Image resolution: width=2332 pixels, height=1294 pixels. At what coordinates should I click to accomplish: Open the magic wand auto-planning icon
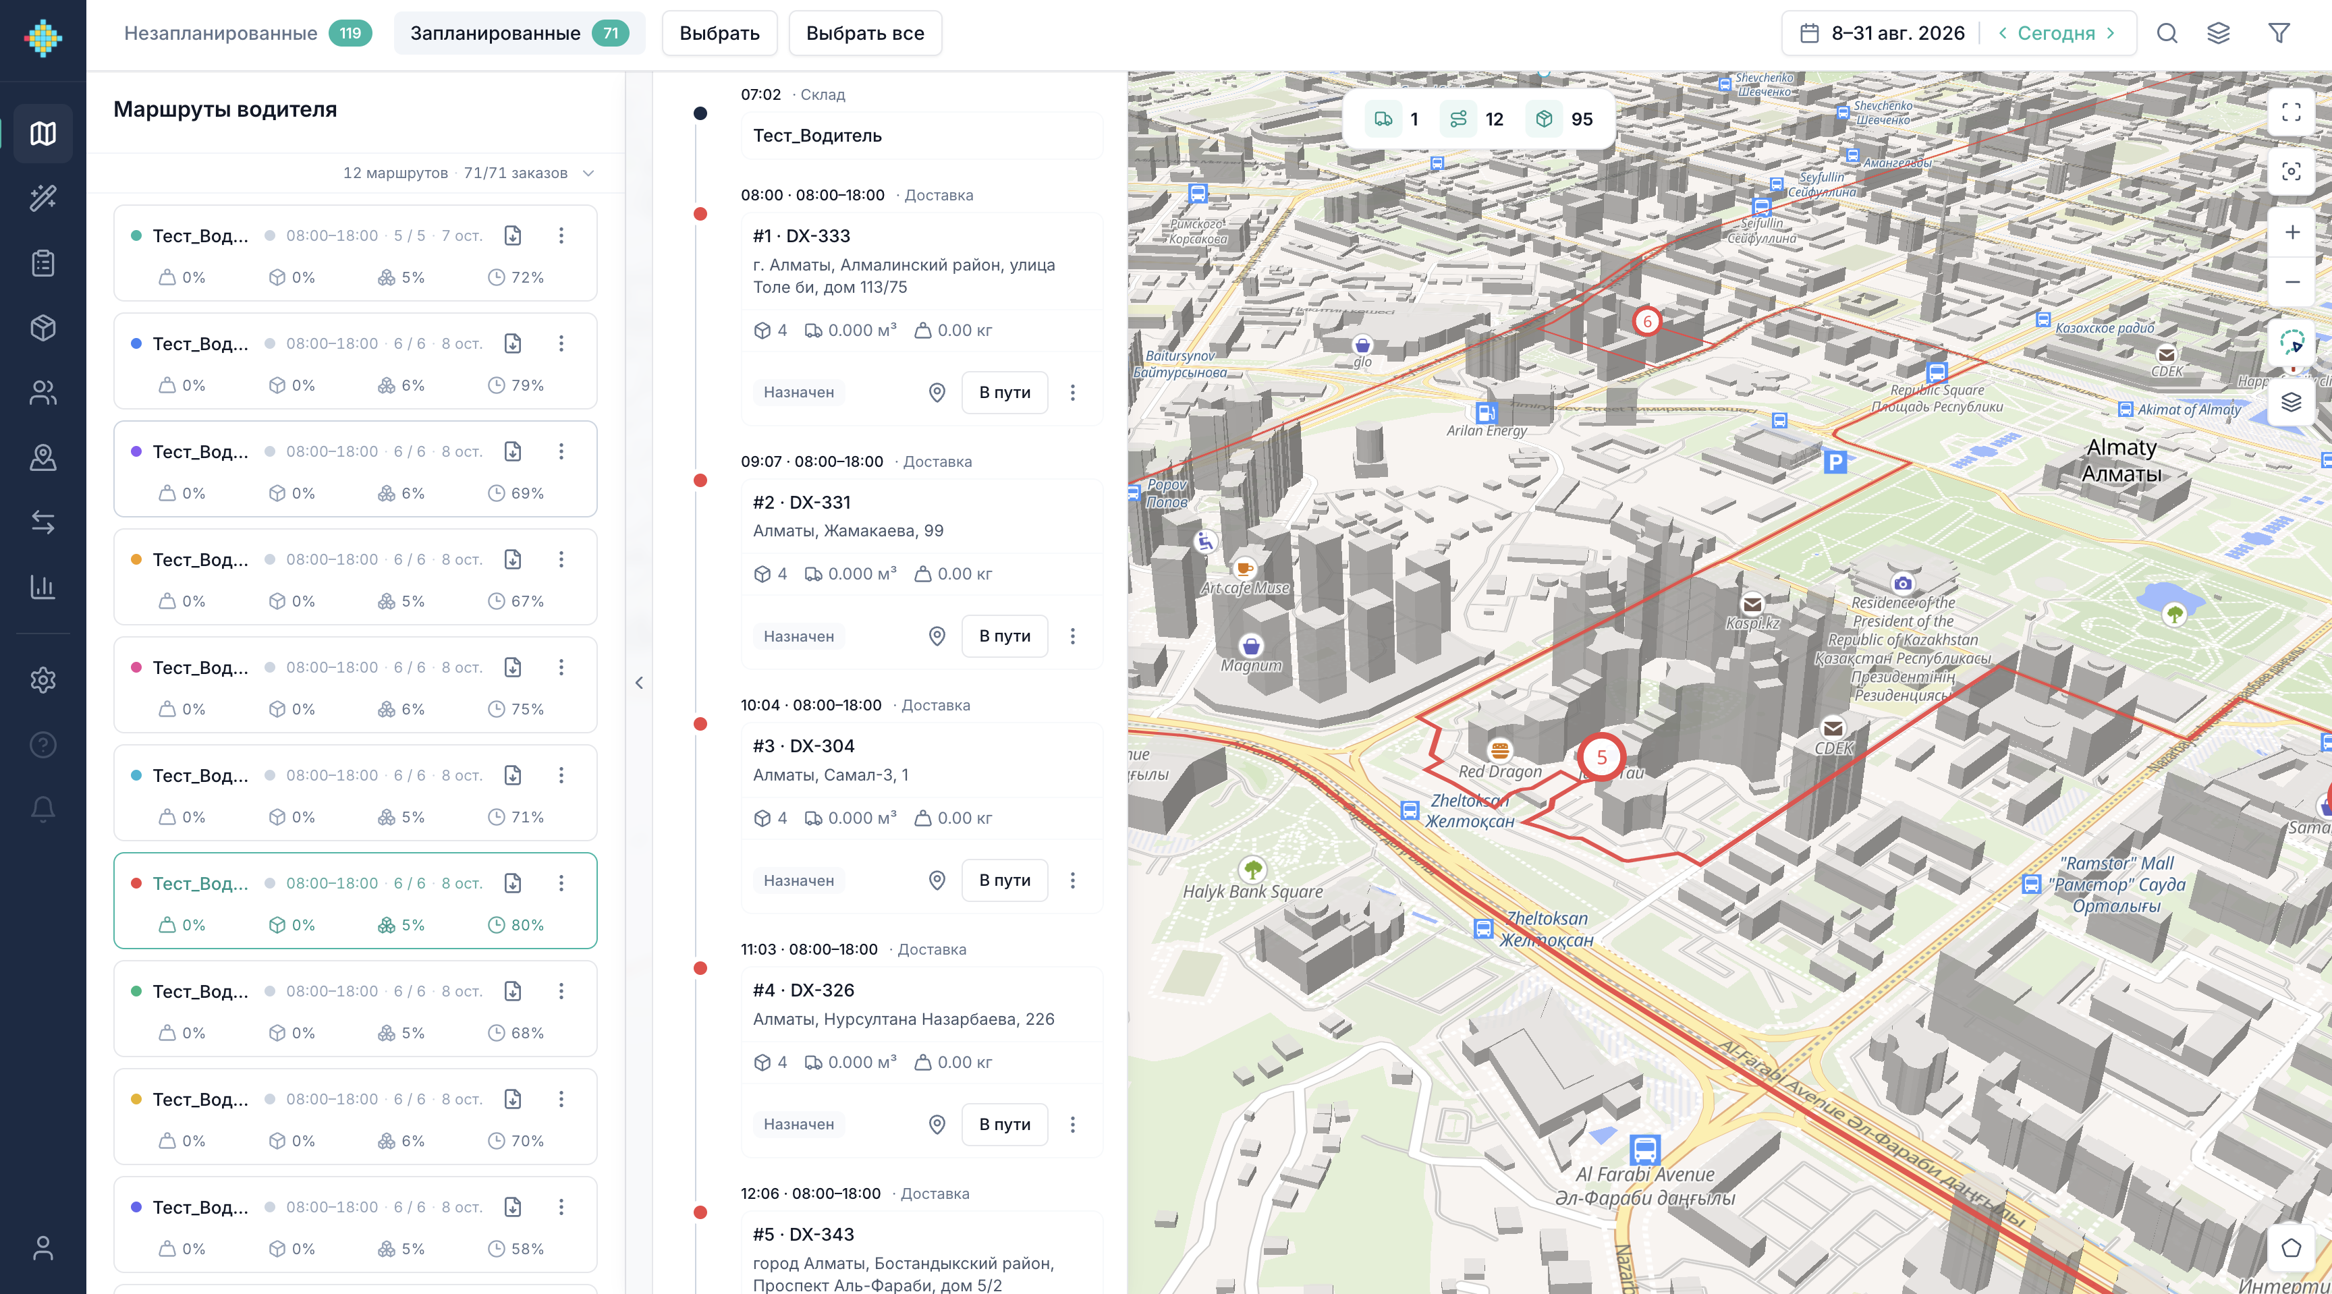click(x=43, y=198)
